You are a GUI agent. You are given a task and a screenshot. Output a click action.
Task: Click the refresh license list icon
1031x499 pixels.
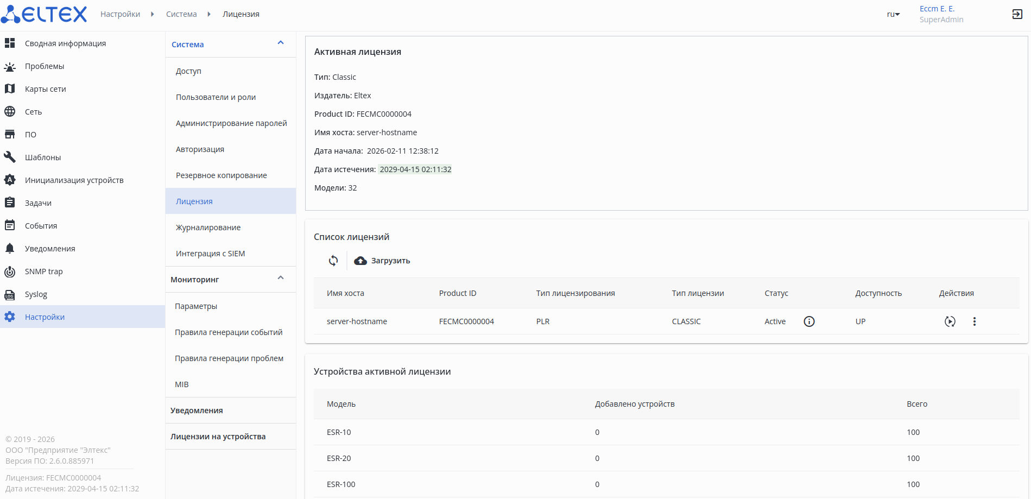[x=333, y=261]
